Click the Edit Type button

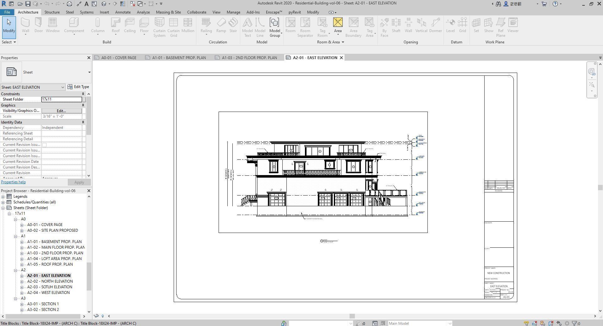coord(79,87)
